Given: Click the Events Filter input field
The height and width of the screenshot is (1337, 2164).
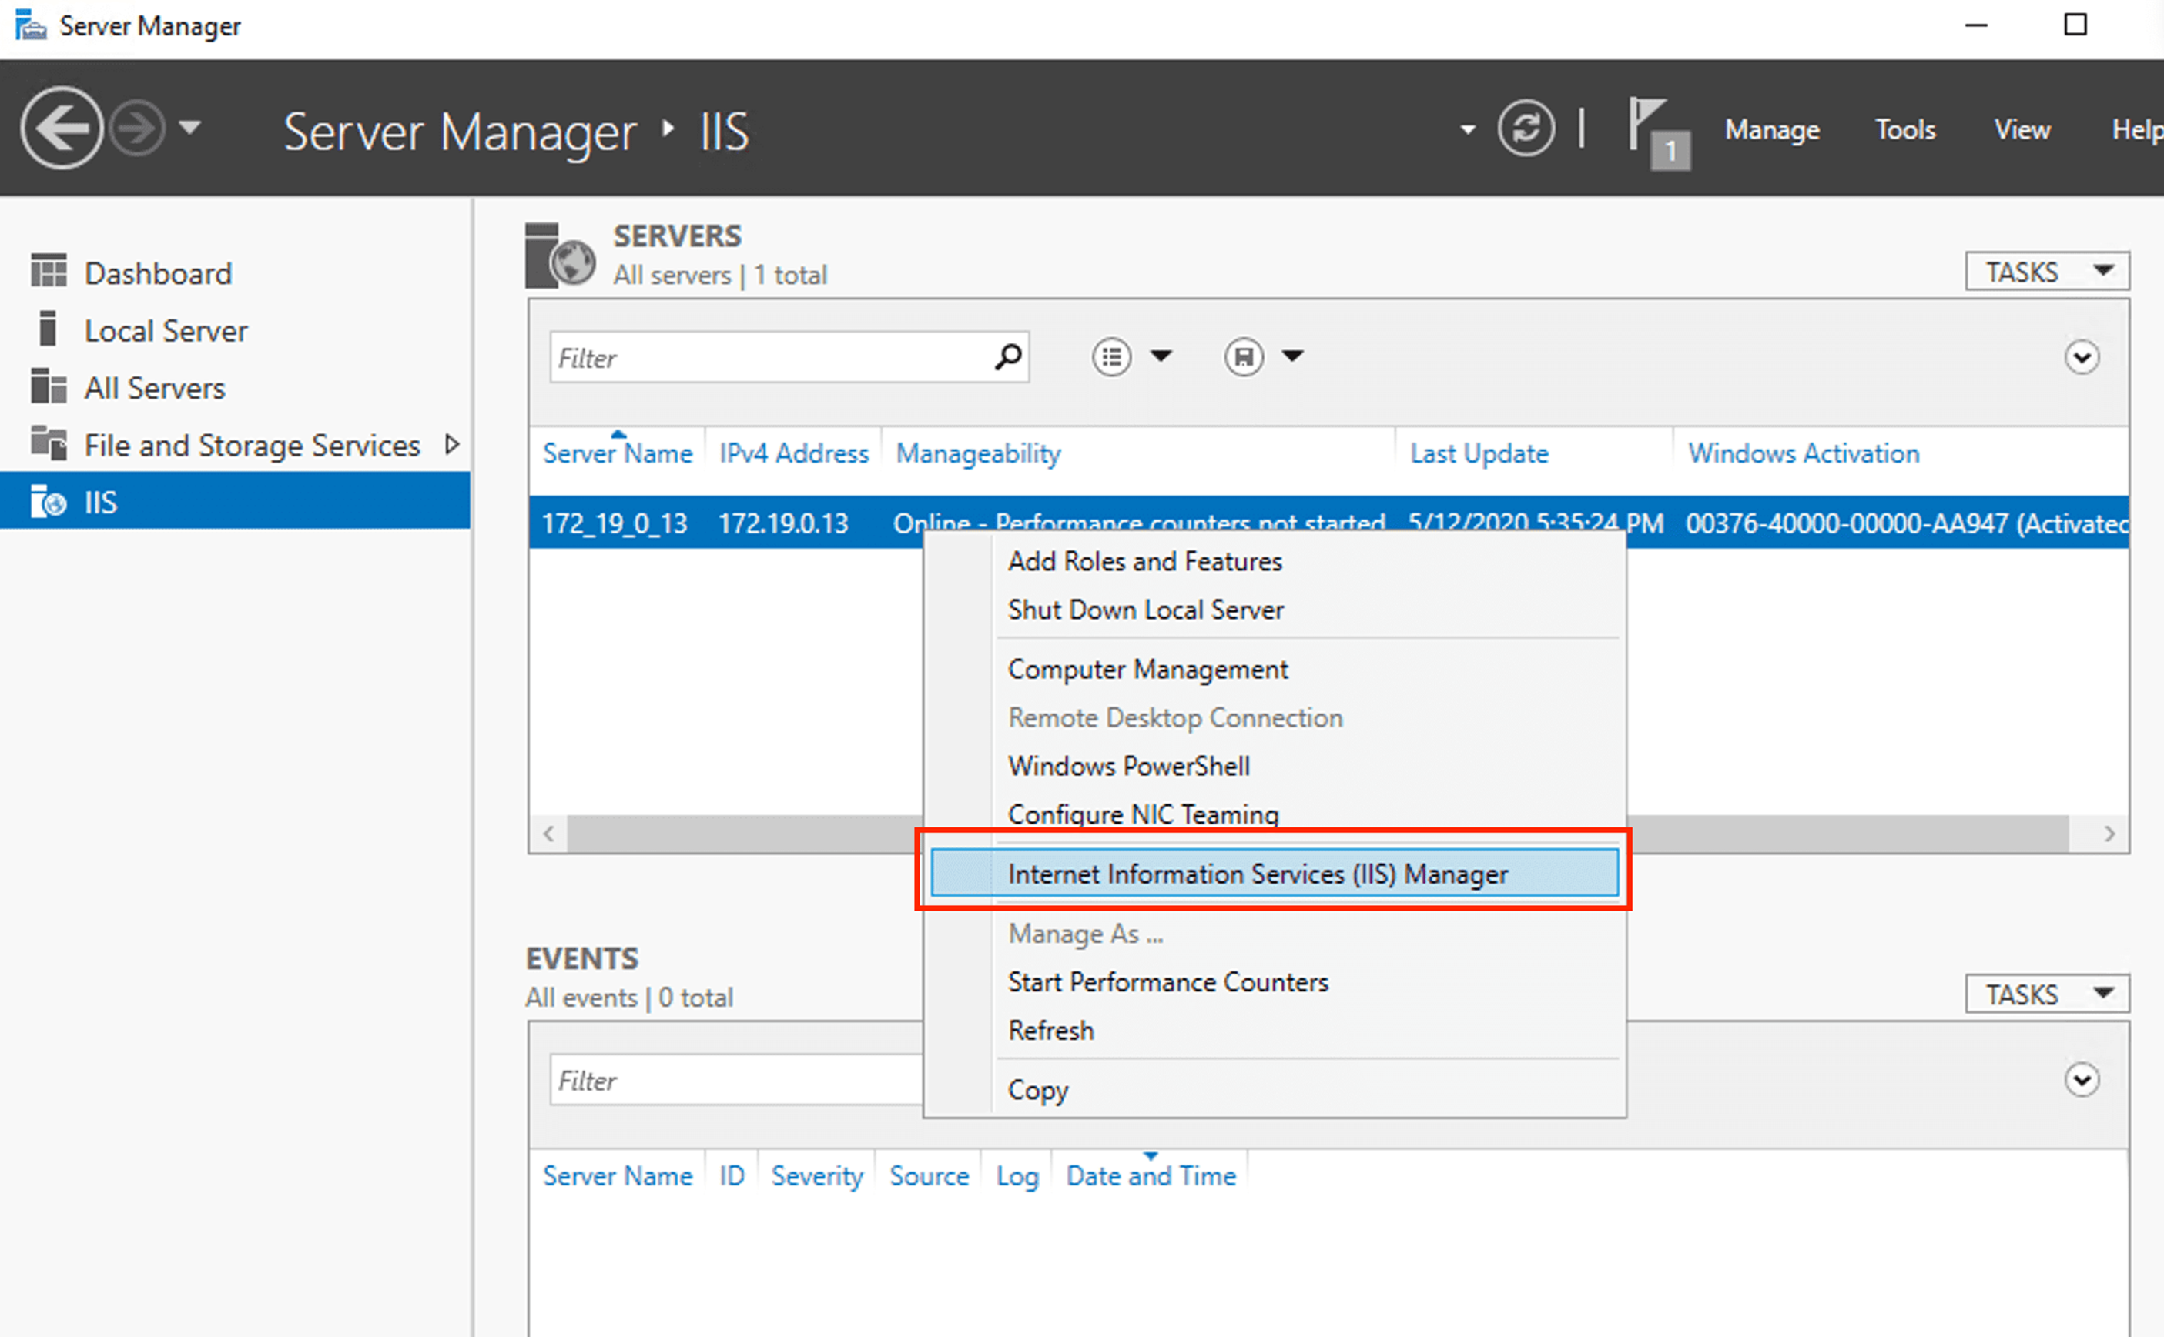Looking at the screenshot, I should click(x=736, y=1080).
